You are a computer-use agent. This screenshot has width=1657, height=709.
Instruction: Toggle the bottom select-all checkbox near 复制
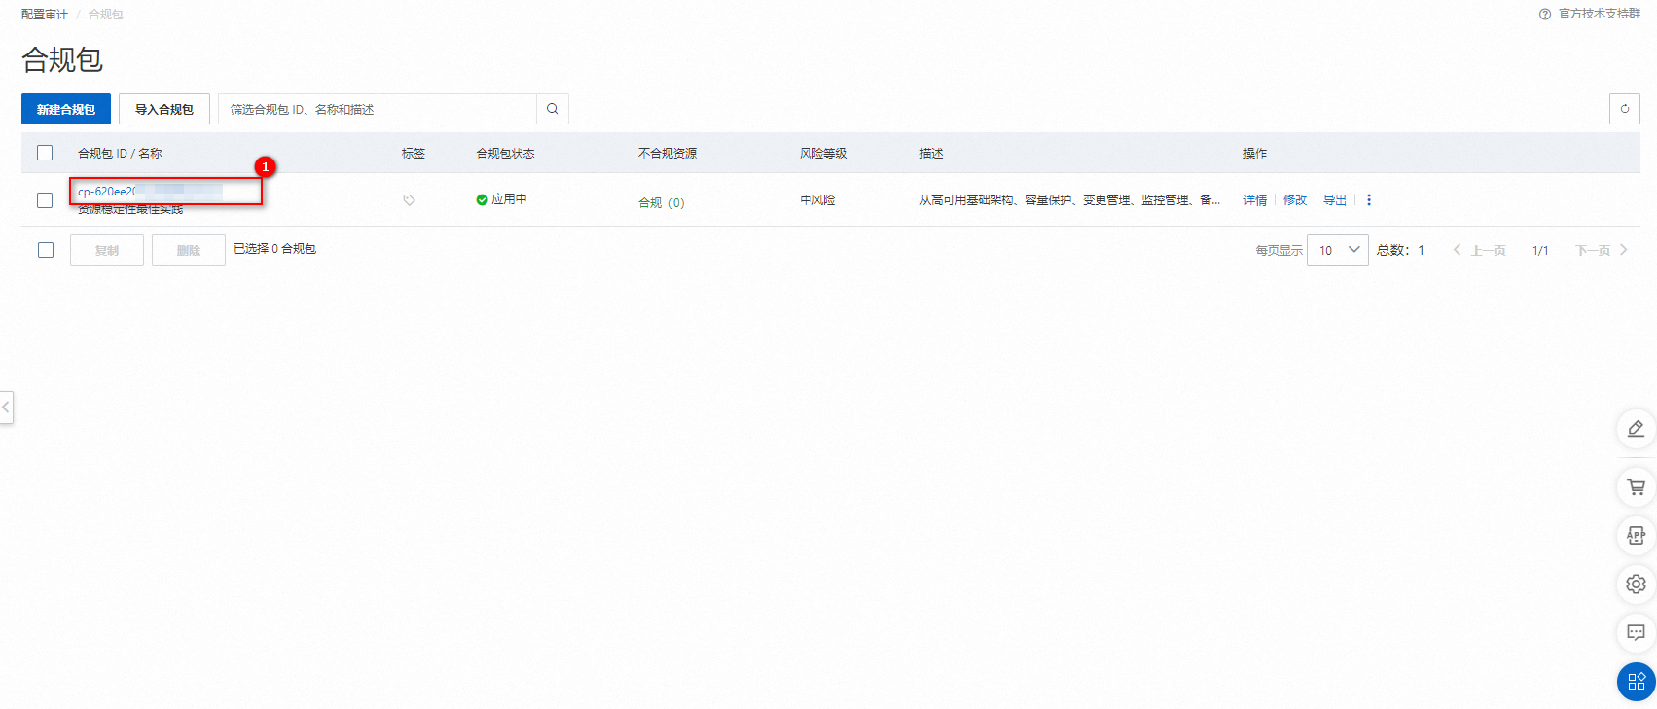tap(46, 250)
